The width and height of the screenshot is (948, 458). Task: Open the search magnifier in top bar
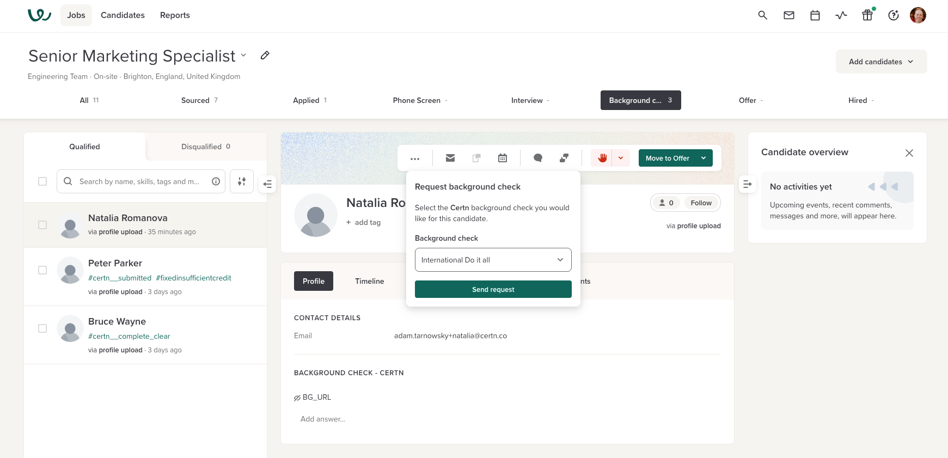coord(762,15)
